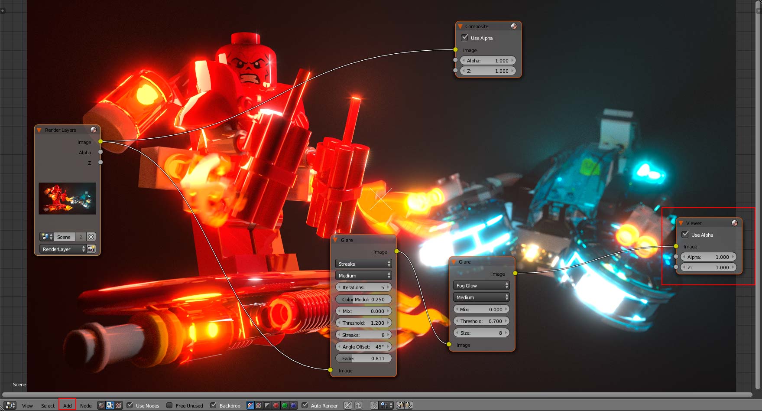This screenshot has height=411, width=762.
Task: Open the snap element type selector
Action: 387,405
